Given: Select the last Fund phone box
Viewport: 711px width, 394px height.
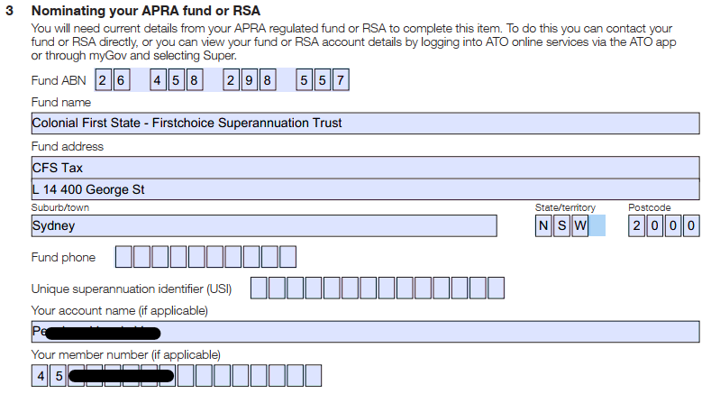Looking at the screenshot, I should [x=287, y=258].
